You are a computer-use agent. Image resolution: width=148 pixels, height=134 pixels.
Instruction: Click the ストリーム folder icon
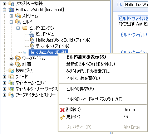[18, 16]
